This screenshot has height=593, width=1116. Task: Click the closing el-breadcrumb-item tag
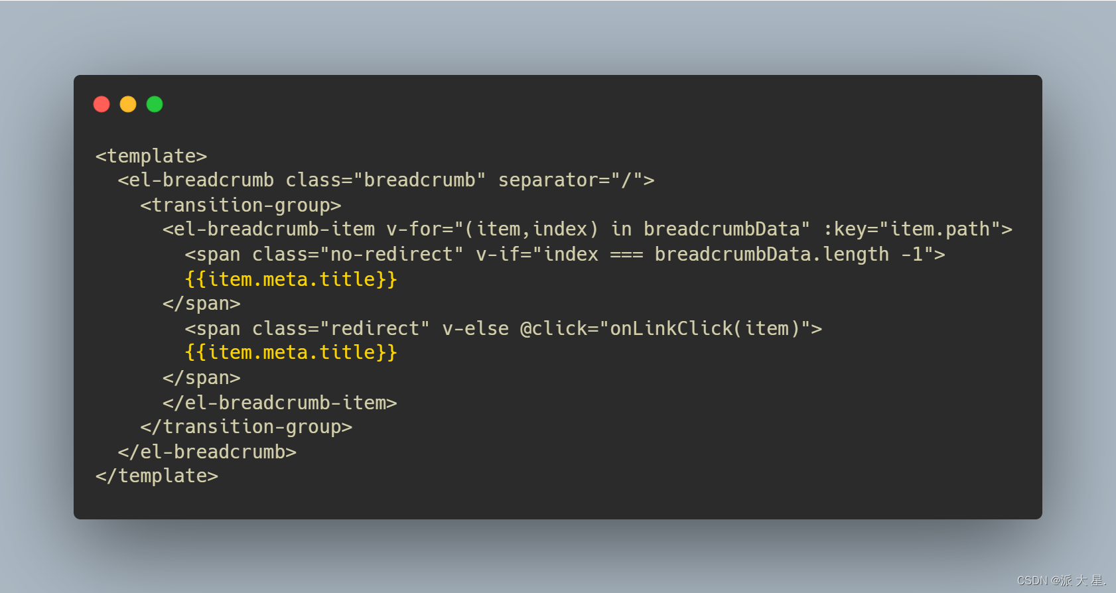pyautogui.click(x=280, y=403)
